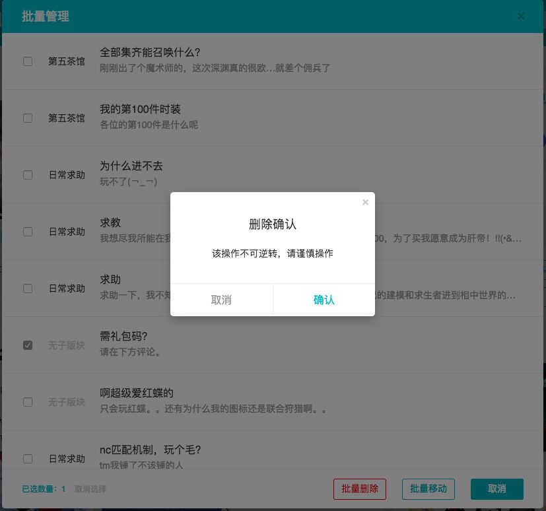Cancel deletion via the 取消 dialog button
546x511 pixels.
pos(221,300)
